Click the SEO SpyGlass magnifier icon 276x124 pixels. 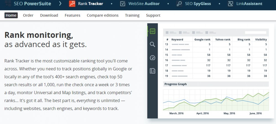tap(179, 4)
